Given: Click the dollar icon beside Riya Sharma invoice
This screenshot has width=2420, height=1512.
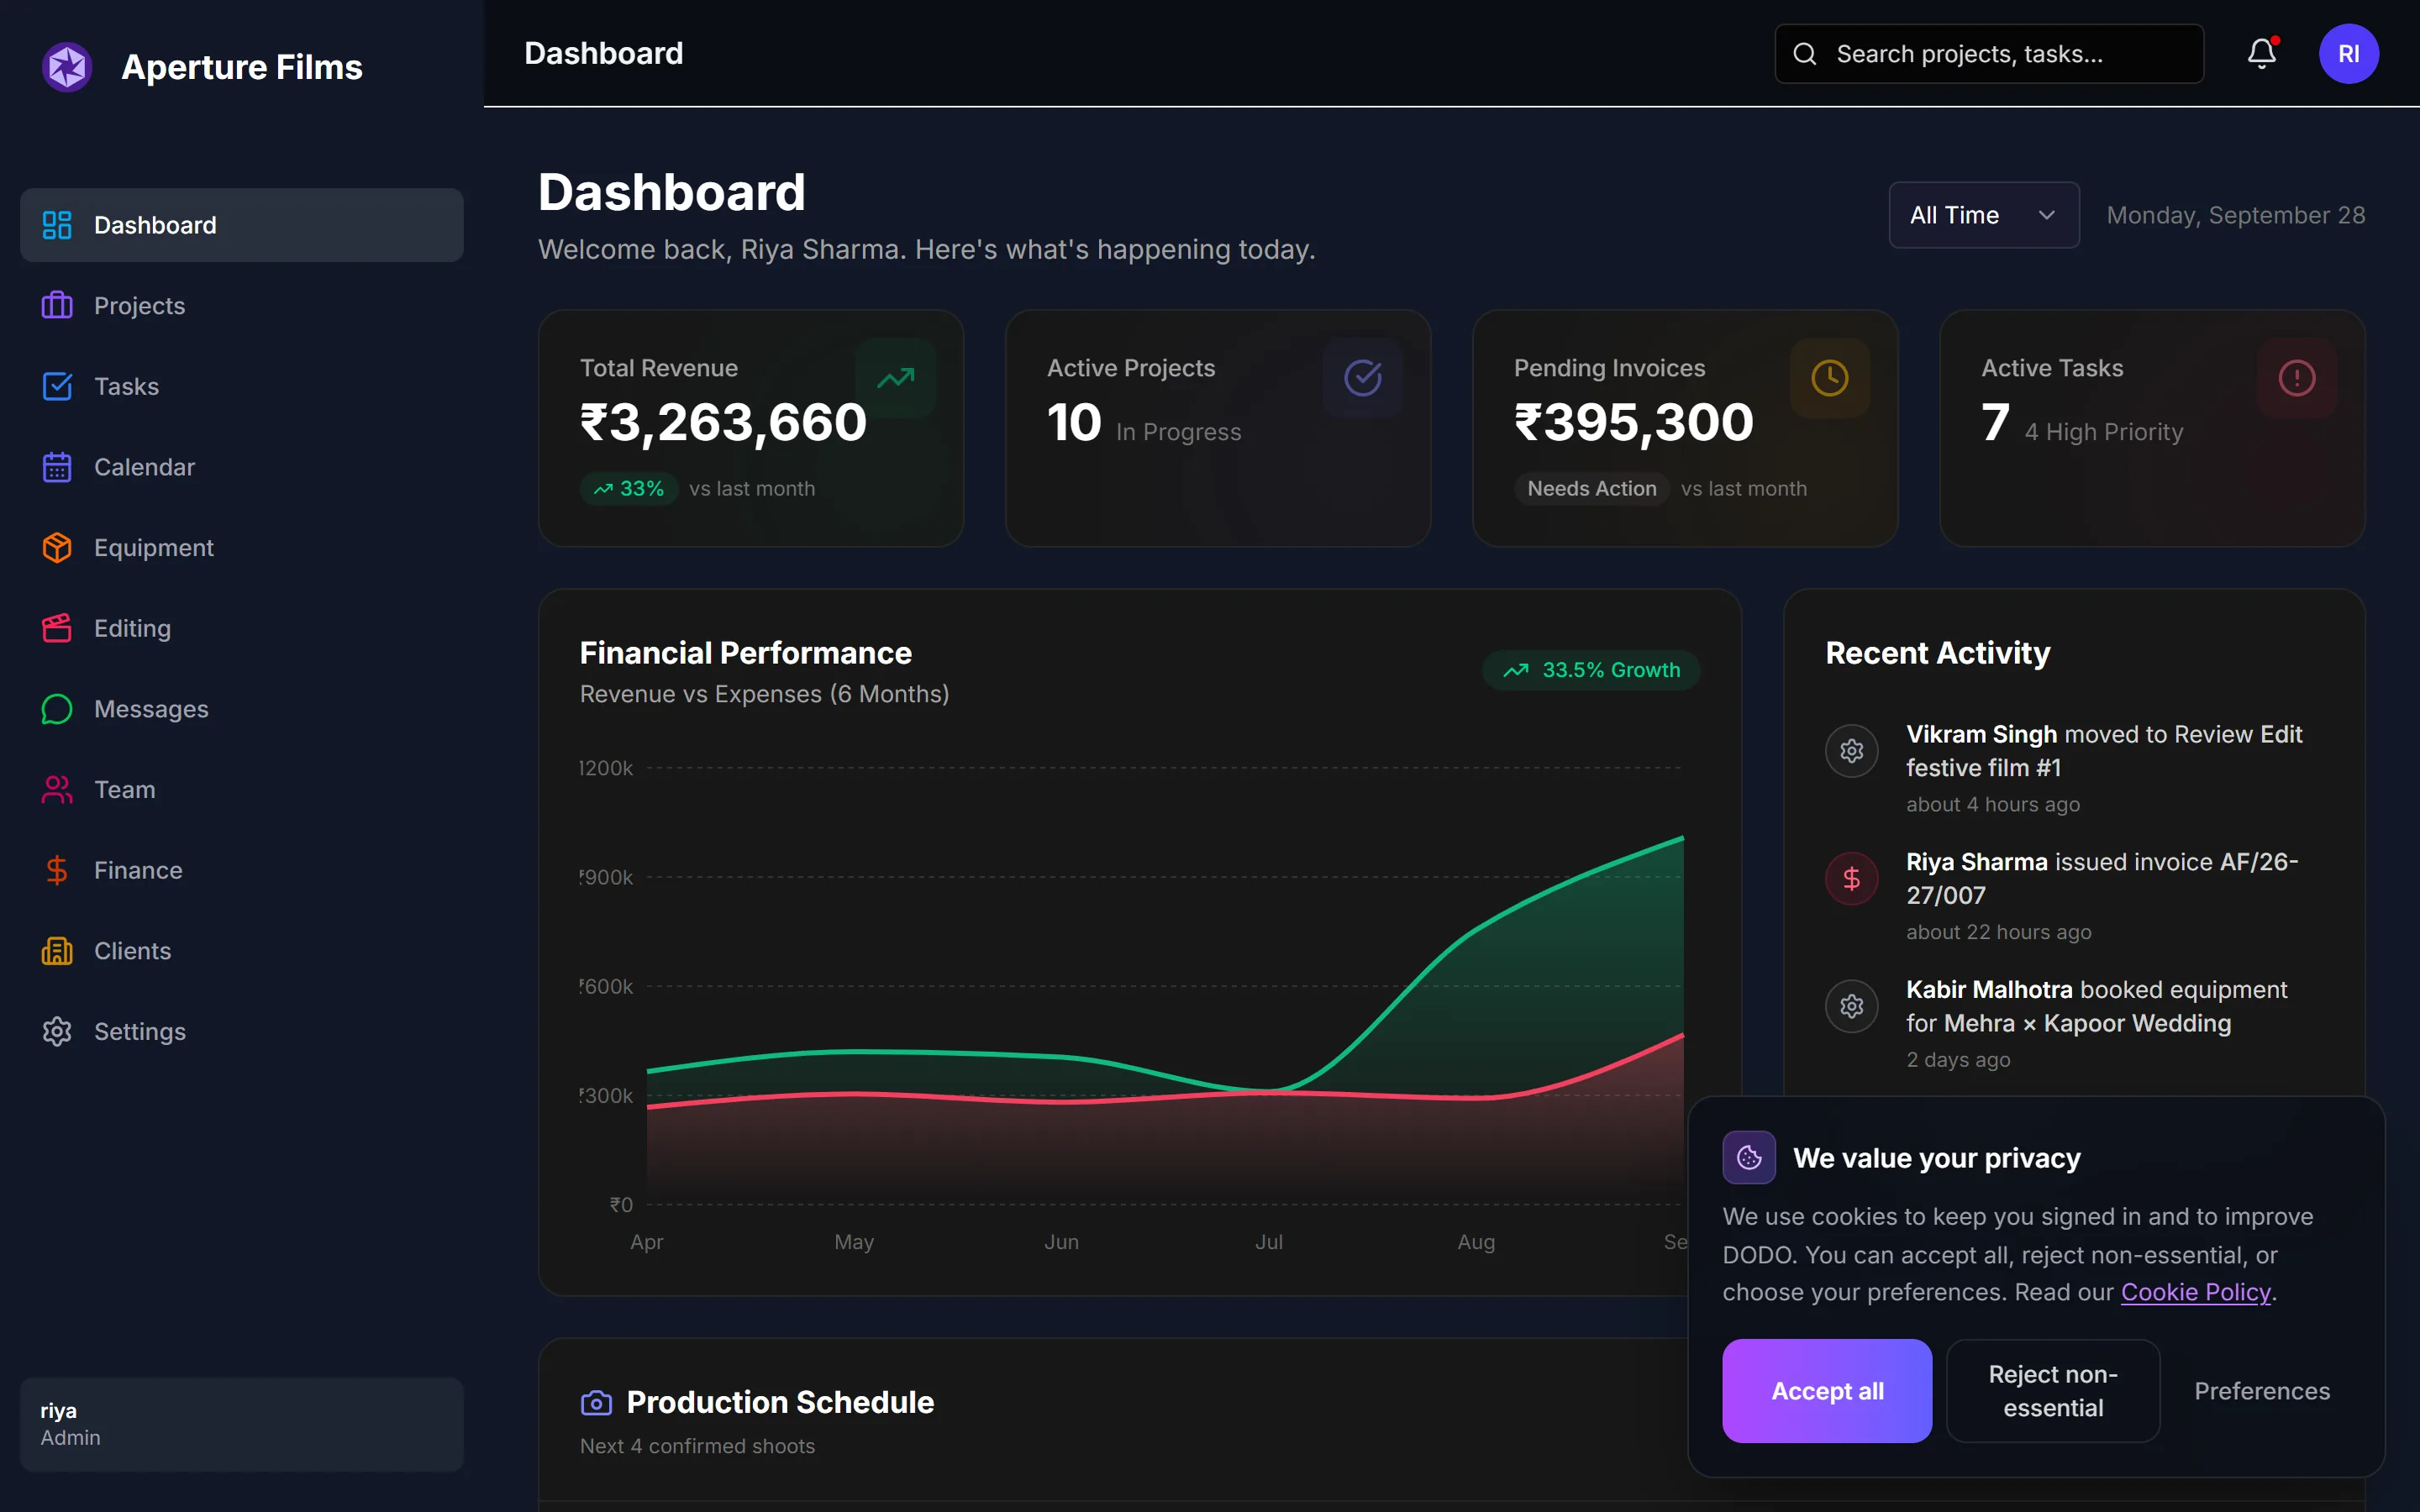Looking at the screenshot, I should 1852,879.
